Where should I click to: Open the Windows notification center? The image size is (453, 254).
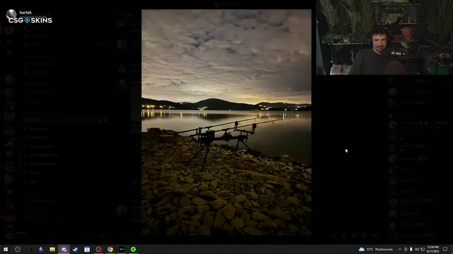pos(445,249)
